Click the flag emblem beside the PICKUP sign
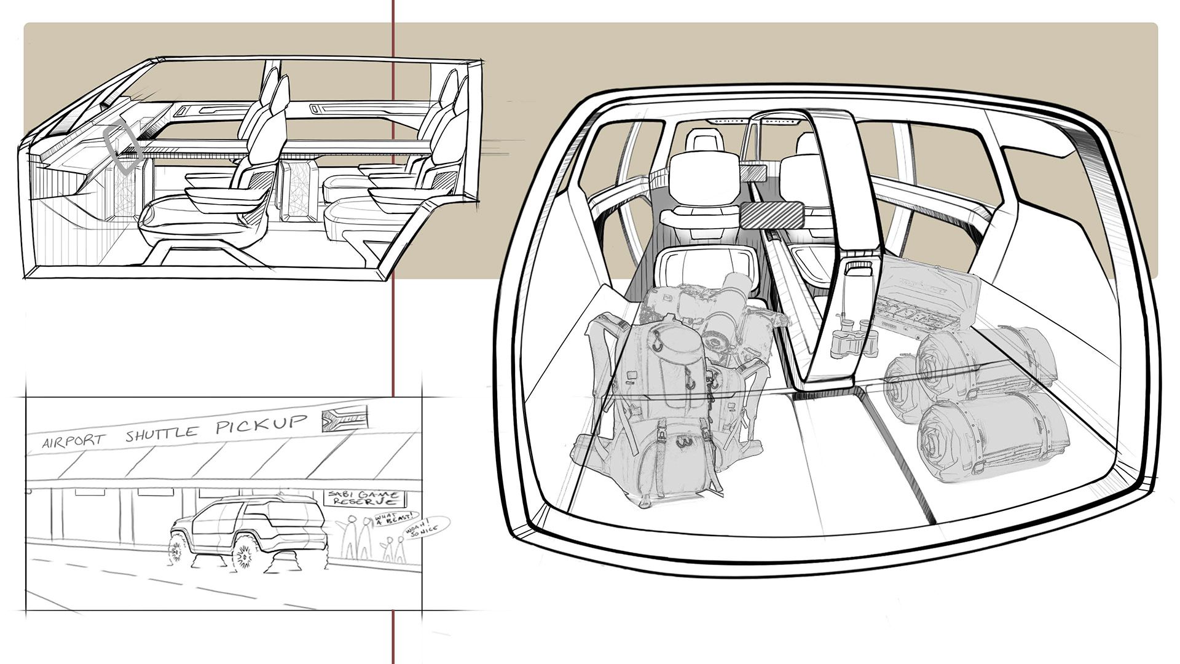 pos(345,418)
